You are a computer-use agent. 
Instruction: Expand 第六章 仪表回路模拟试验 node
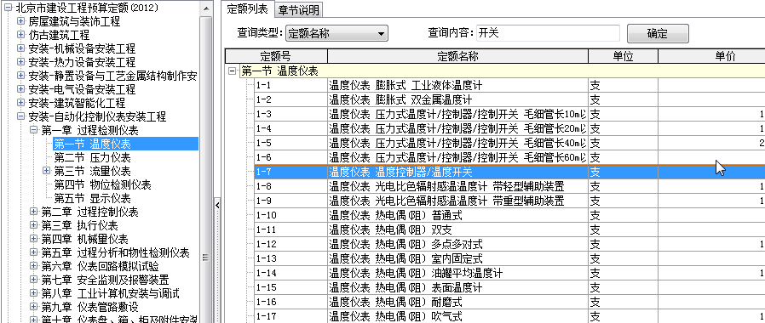tap(33, 267)
